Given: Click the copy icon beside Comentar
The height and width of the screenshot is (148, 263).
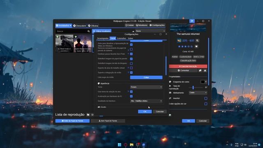Looking at the screenshot, I should point(200,71).
